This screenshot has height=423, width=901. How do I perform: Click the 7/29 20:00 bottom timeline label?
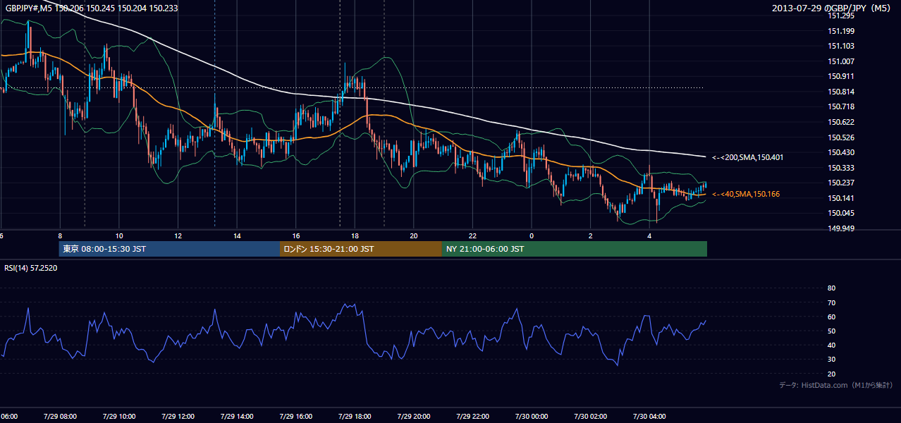(x=413, y=416)
